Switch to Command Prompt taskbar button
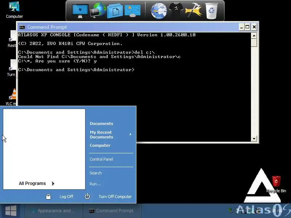The width and height of the screenshot is (291, 218). 112,211
